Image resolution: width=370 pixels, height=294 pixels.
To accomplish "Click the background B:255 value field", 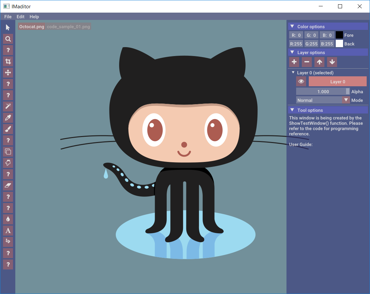I will click(x=327, y=43).
